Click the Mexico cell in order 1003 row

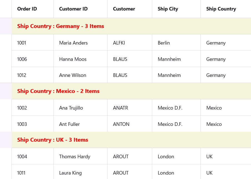coord(214,124)
